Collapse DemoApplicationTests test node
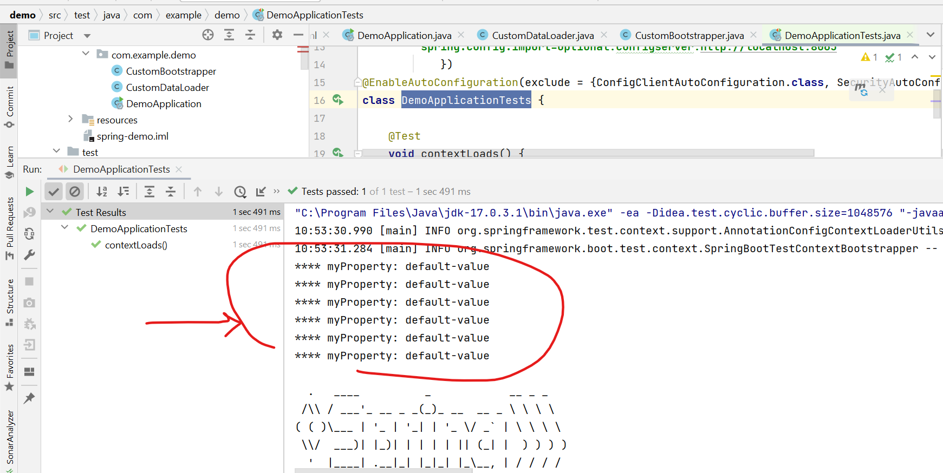943x473 pixels. click(x=65, y=227)
